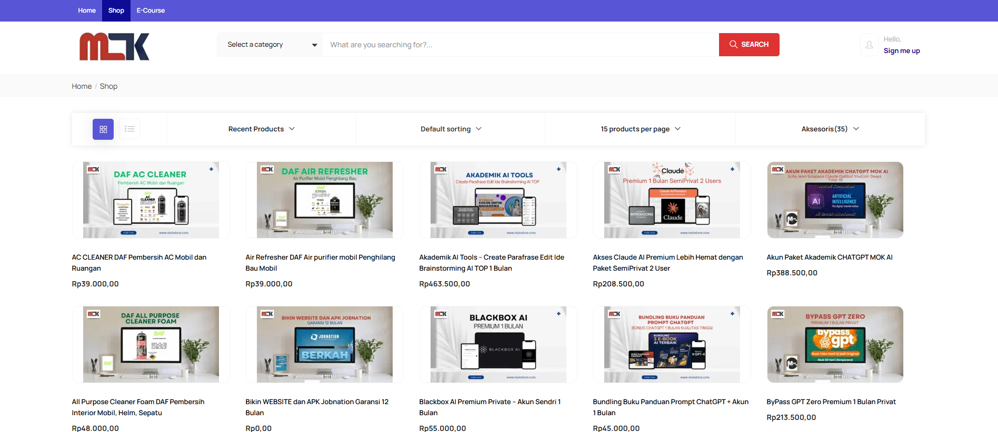Click price Rp388.500,00
Screen dimensions: 998x432
click(792, 273)
